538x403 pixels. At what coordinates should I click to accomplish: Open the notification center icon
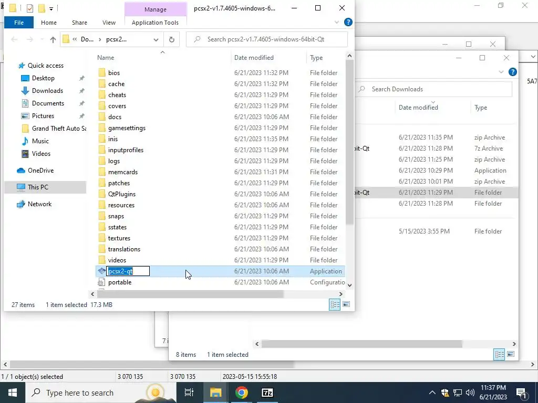[x=522, y=393]
